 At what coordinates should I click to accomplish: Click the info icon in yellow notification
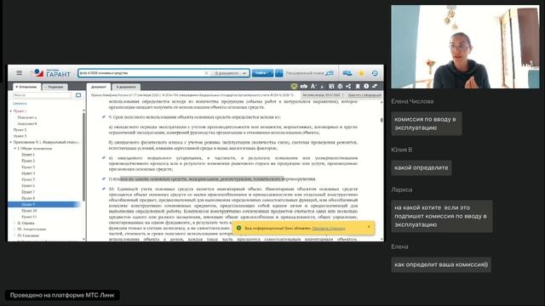pyautogui.click(x=238, y=228)
